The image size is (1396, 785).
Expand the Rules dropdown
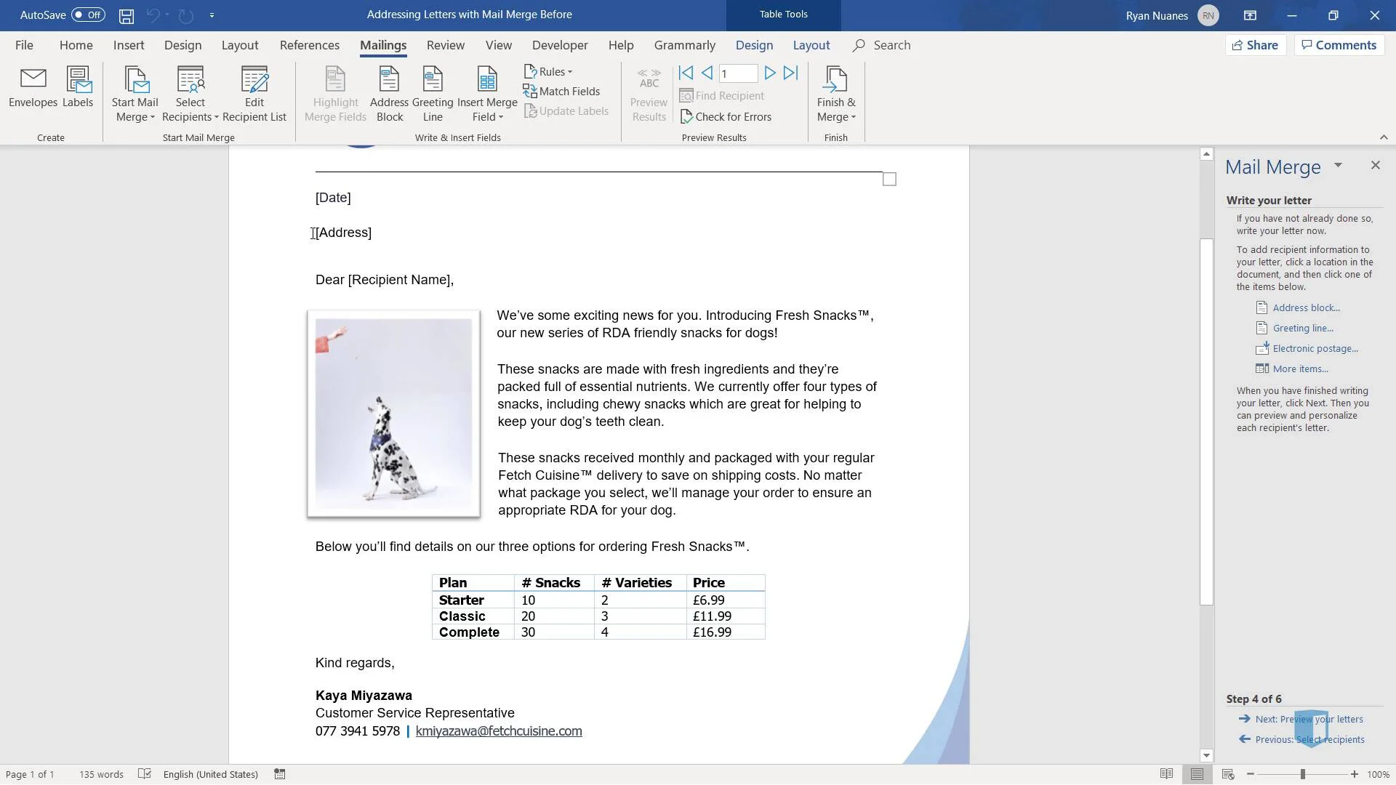(550, 72)
